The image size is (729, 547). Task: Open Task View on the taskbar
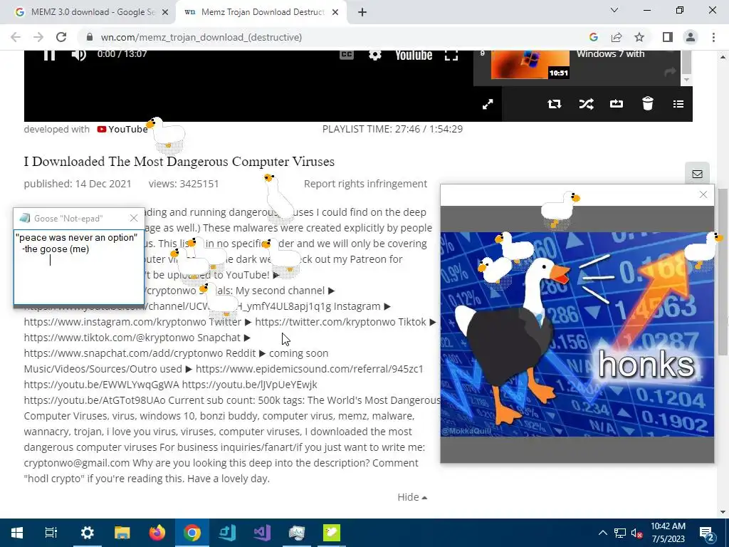coord(51,533)
